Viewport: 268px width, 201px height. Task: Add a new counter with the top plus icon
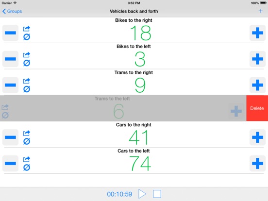pos(261,11)
